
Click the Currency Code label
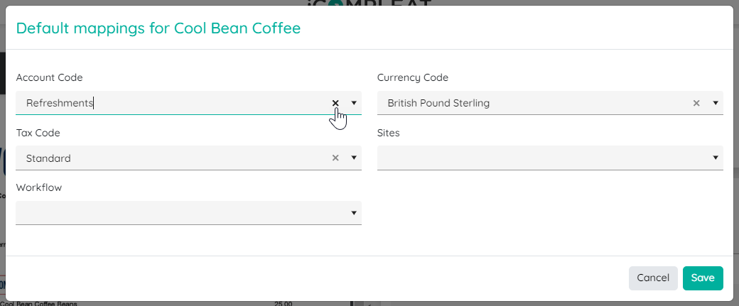(413, 77)
